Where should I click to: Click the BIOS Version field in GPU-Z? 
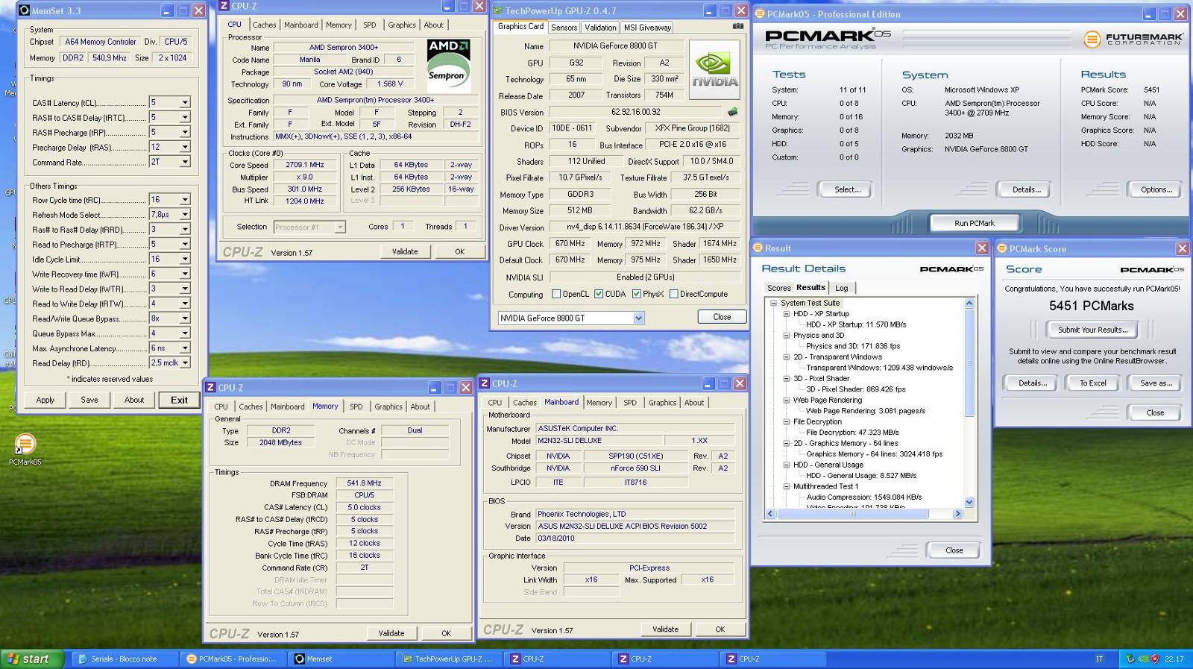click(636, 112)
